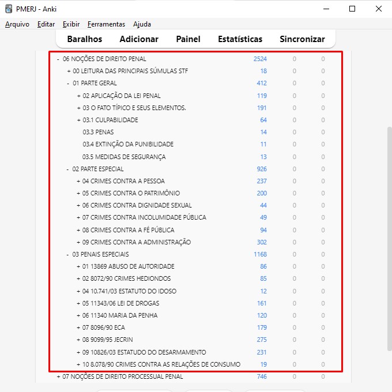Expand 10 8.078/90 CRIMES CONTRA RELAÇÕES DE CONSUMO
The width and height of the screenshot is (392, 392).
click(78, 365)
